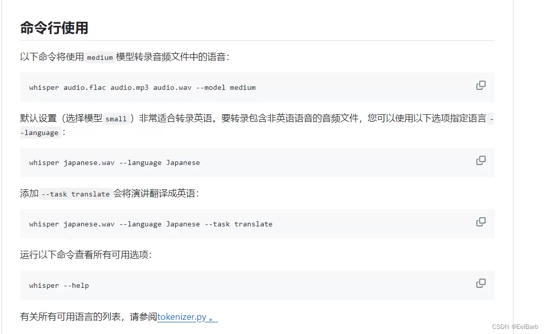Image resolution: width=546 pixels, height=334 pixels.
Task: Copy the whisper audio.flac medium model command
Action: [480, 85]
